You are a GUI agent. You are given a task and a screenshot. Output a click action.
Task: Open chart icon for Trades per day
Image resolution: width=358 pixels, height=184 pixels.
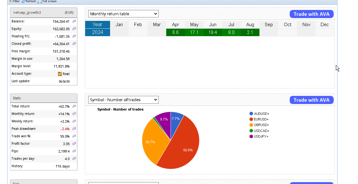point(74,158)
